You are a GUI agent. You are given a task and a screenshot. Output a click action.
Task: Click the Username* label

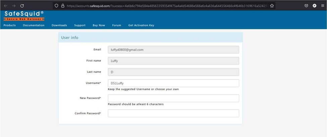tap(93, 83)
